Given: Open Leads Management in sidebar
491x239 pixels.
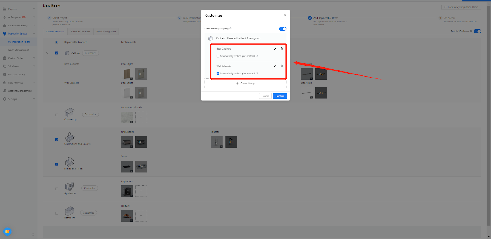Looking at the screenshot, I should [x=18, y=50].
